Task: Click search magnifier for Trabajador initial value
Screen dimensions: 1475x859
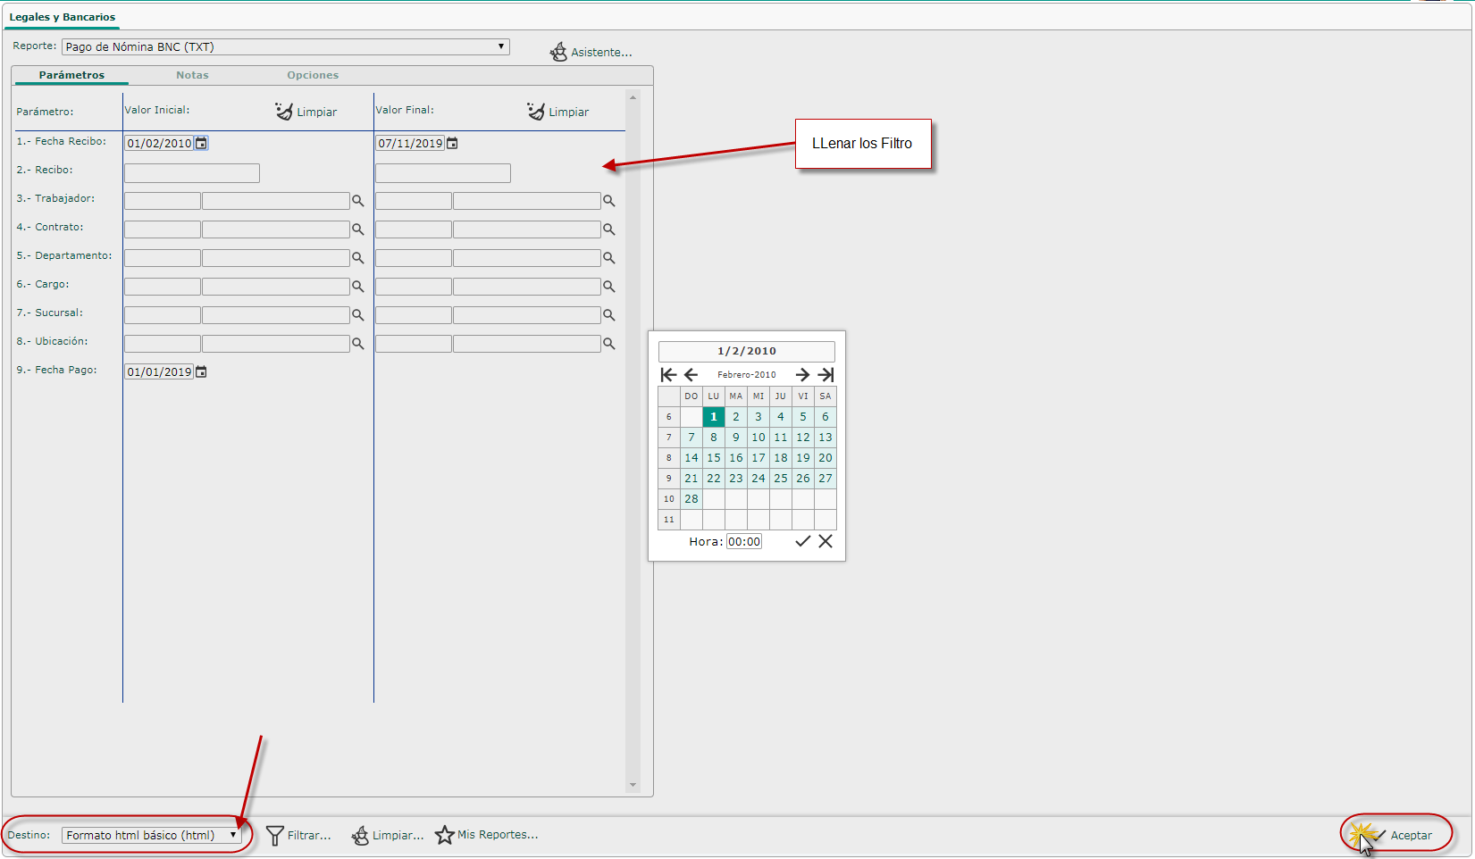Action: [357, 201]
